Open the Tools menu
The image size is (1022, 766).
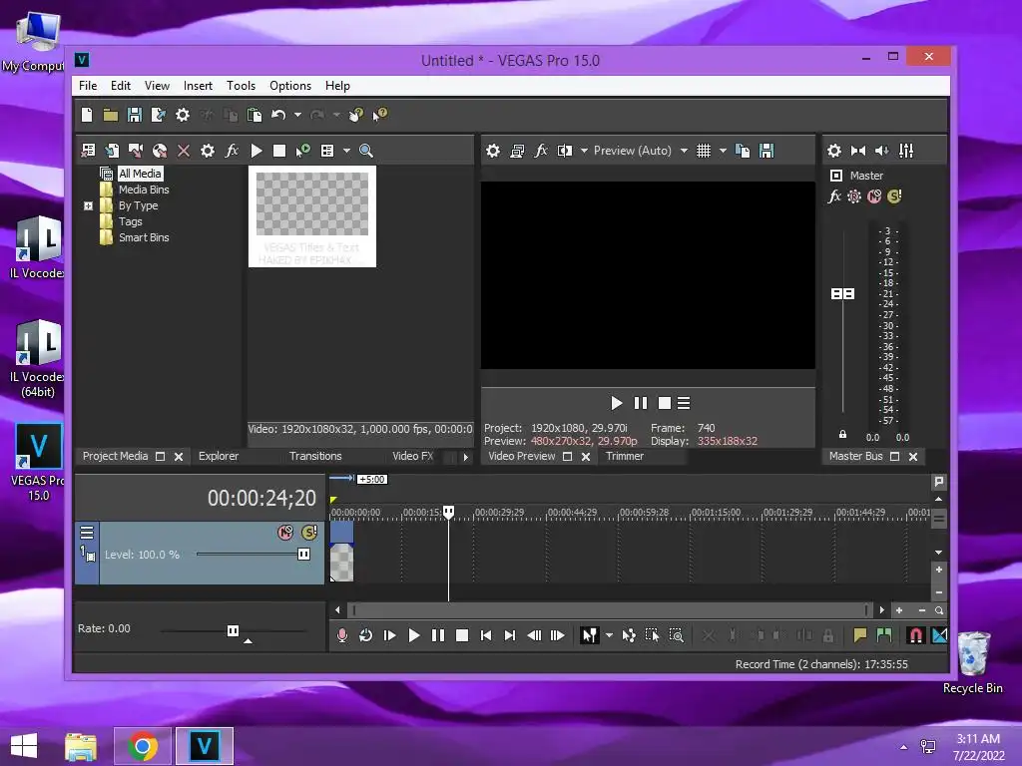coord(241,86)
